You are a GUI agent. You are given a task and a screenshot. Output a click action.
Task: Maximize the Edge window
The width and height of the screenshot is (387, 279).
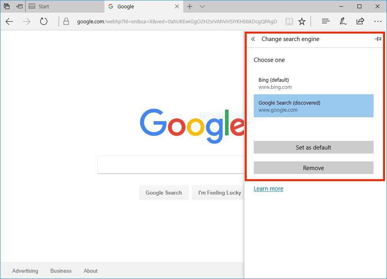(359, 6)
